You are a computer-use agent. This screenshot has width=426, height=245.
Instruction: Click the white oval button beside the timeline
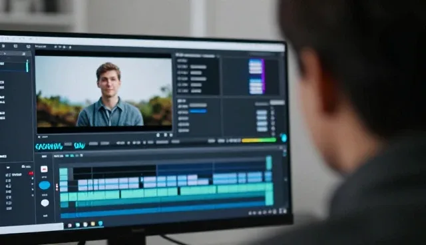coord(45,202)
